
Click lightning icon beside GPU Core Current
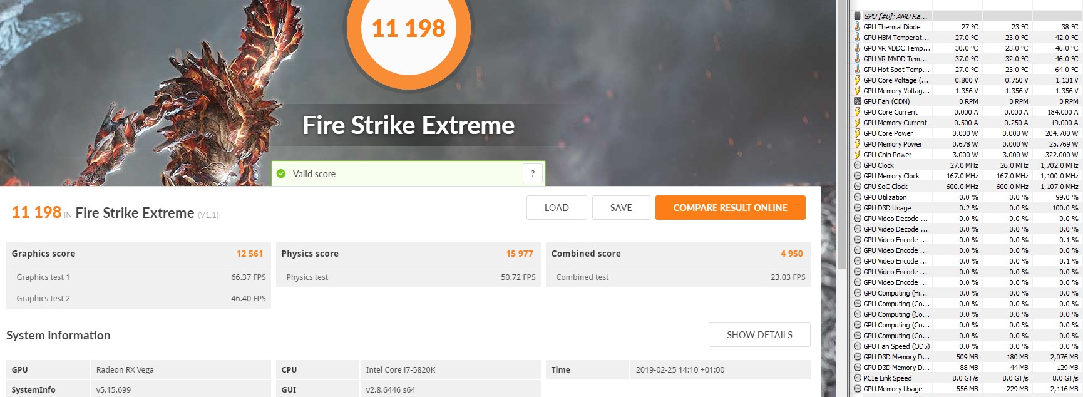coord(858,112)
